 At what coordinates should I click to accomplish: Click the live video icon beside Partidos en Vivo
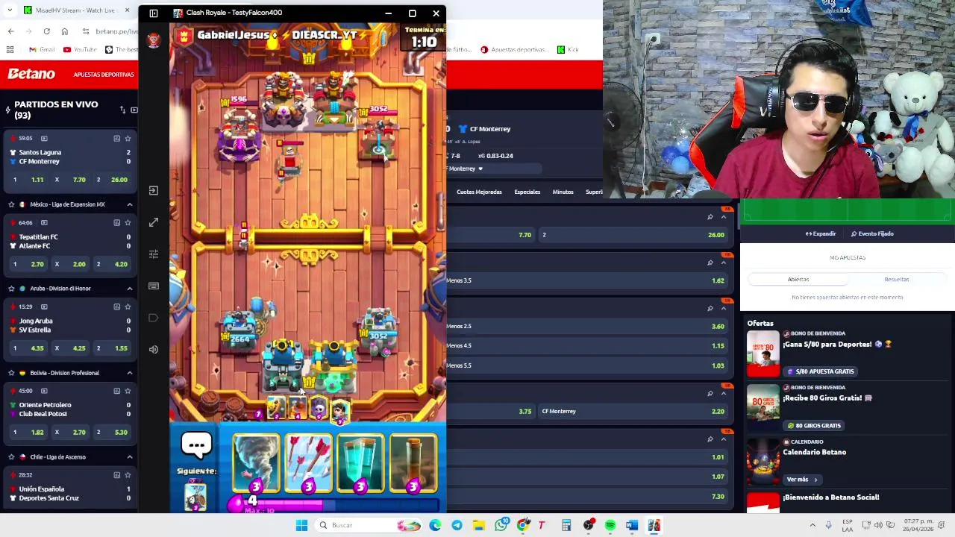[134, 110]
